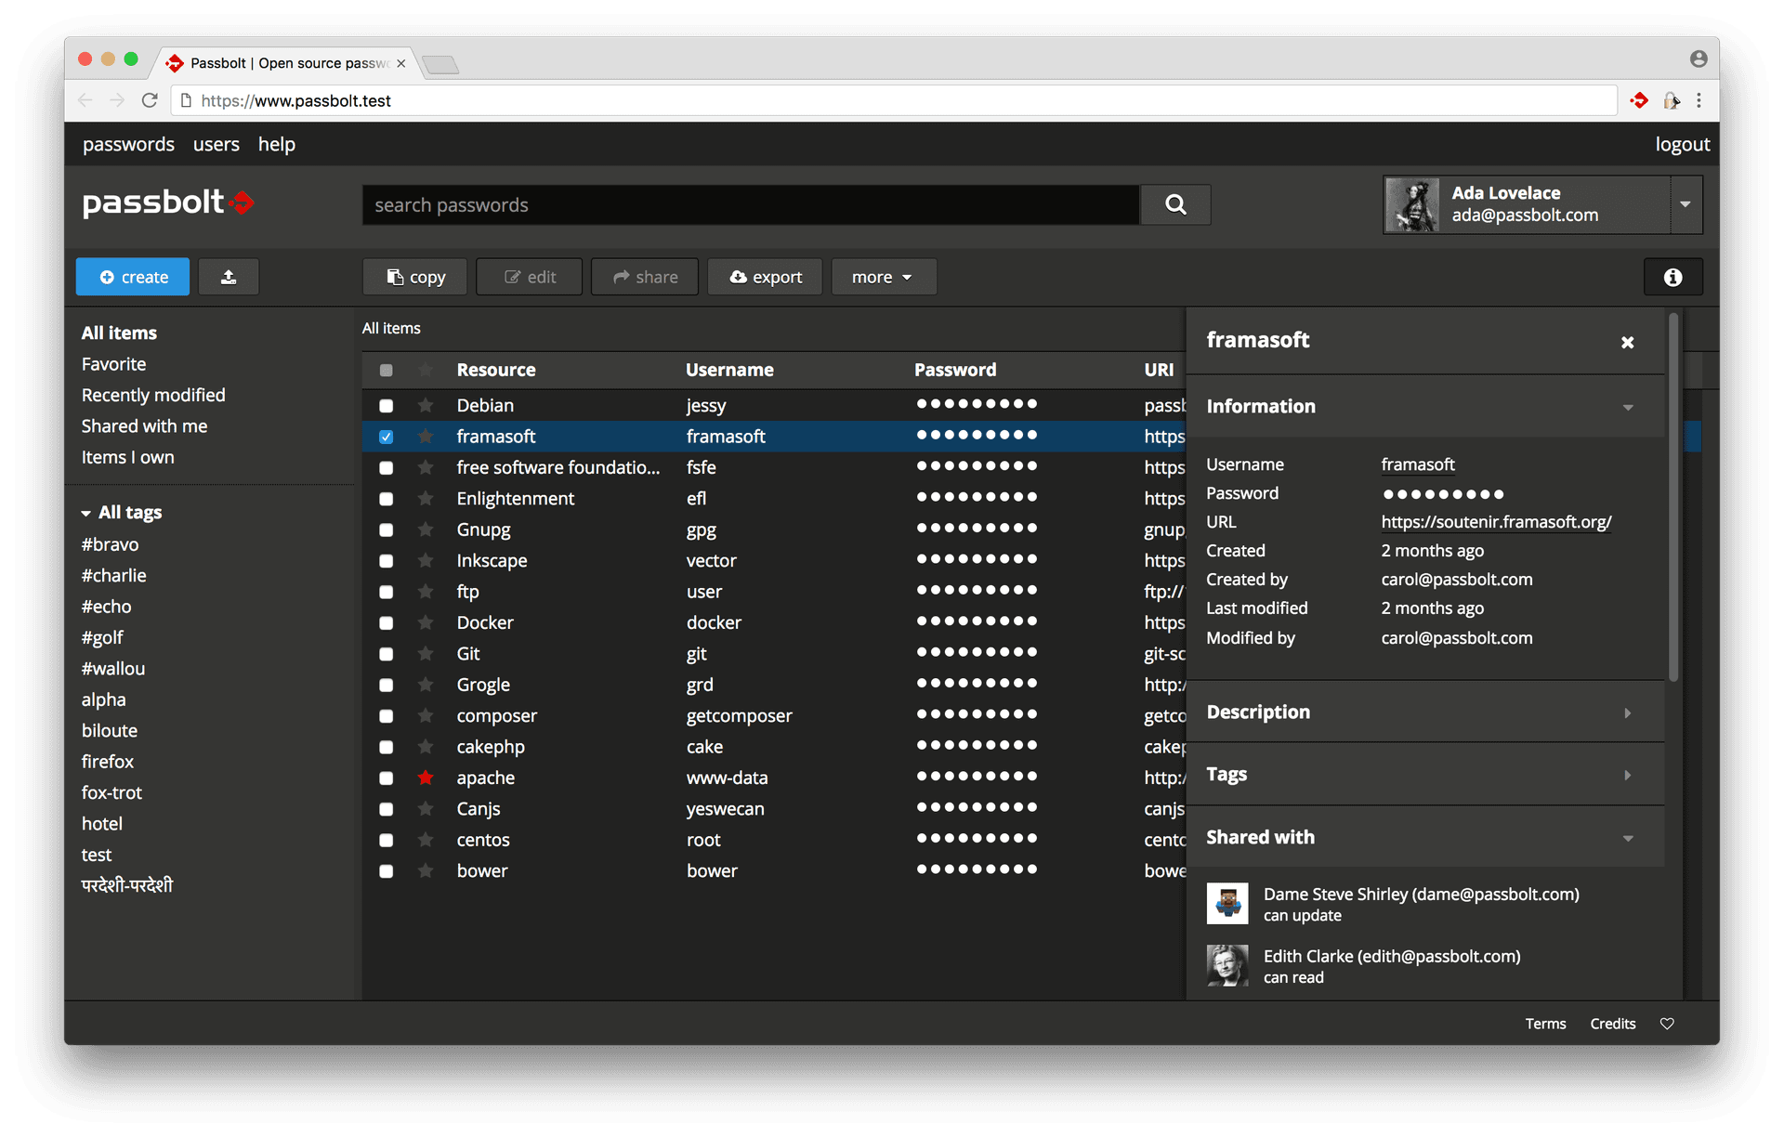The image size is (1784, 1137).
Task: Open Ada Lovelace profile dropdown arrow
Action: point(1685,204)
